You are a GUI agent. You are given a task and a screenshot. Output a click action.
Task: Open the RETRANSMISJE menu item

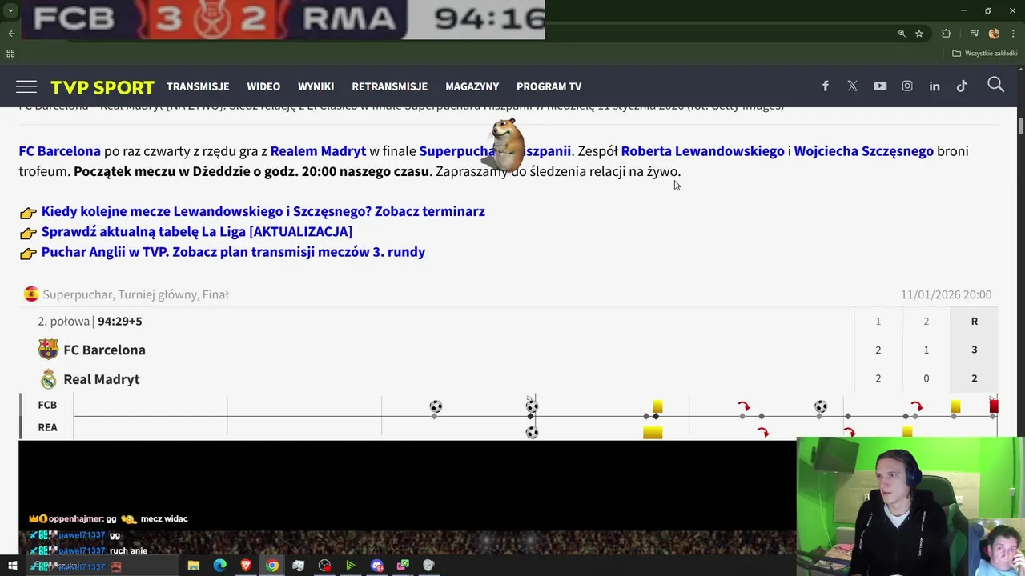tap(389, 86)
